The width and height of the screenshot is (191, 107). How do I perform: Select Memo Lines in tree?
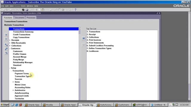pyautogui.click(x=20, y=85)
